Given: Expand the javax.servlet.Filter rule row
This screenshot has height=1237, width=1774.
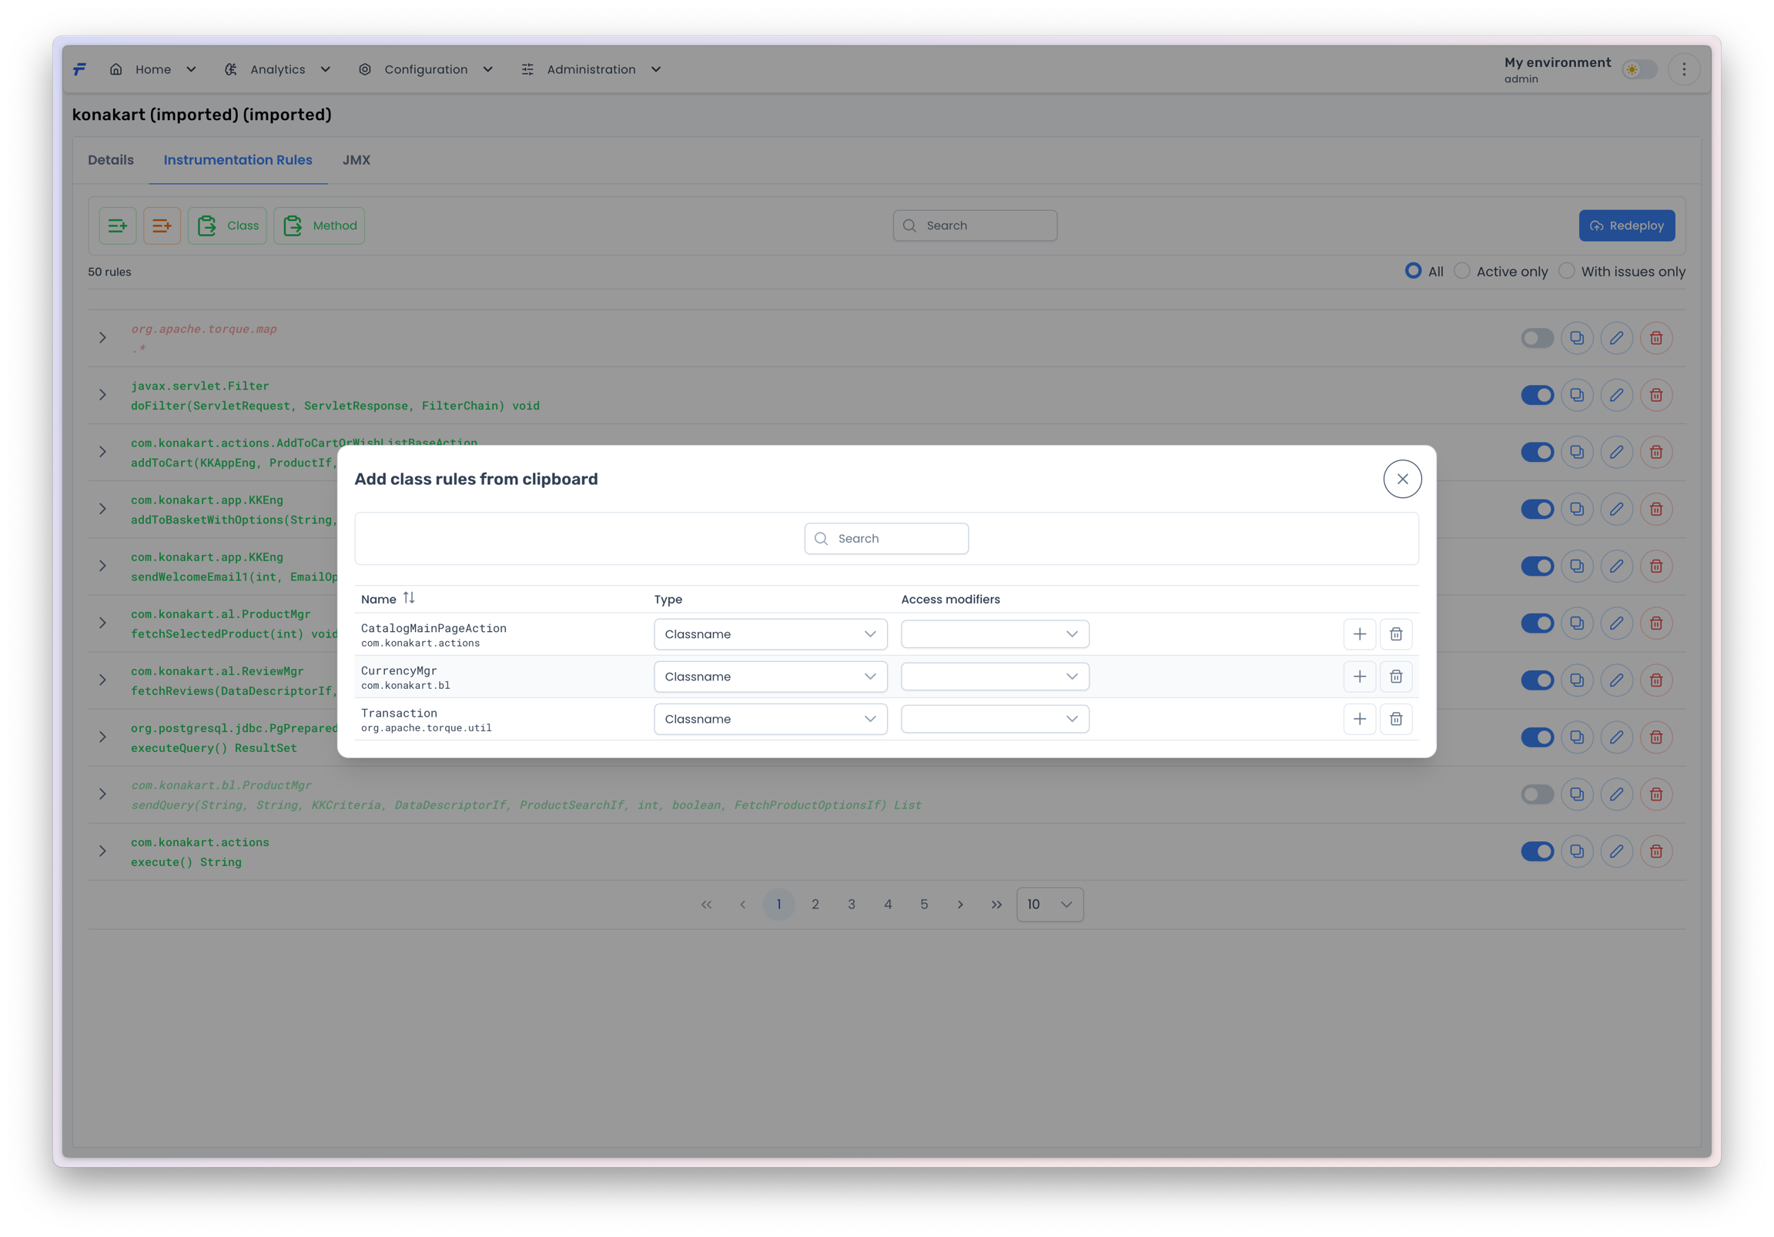Looking at the screenshot, I should click(x=102, y=395).
